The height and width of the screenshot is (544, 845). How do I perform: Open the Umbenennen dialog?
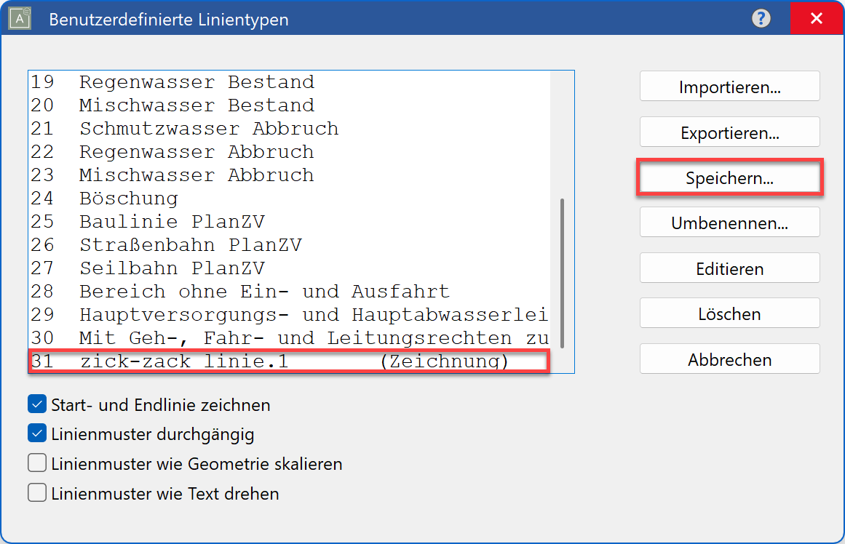729,223
